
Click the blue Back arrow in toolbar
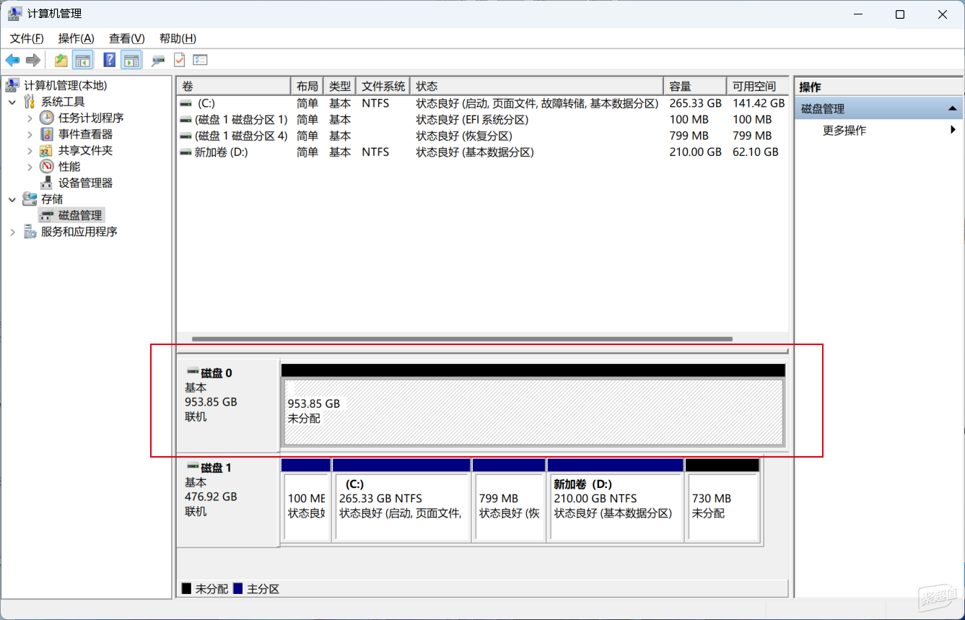coord(12,60)
